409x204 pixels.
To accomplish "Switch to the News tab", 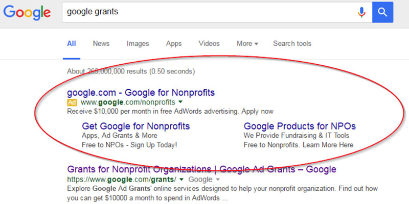I will tap(101, 43).
